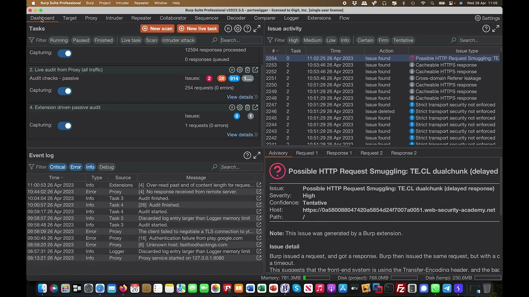This screenshot has width=529, height=297.
Task: Open the Intruder menu in the macOS menu bar
Action: [x=122, y=3]
